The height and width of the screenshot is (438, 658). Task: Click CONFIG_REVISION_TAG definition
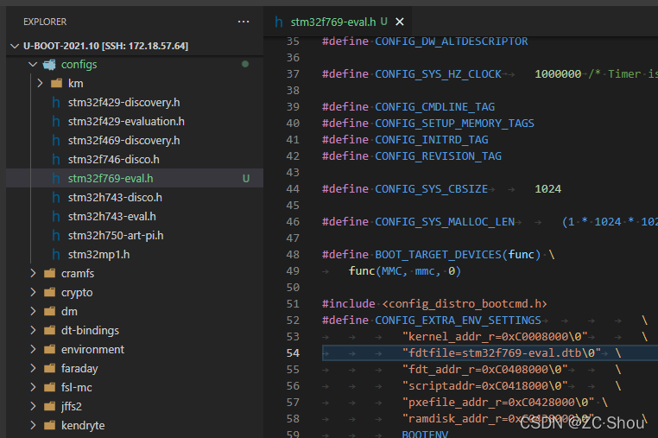[438, 156]
